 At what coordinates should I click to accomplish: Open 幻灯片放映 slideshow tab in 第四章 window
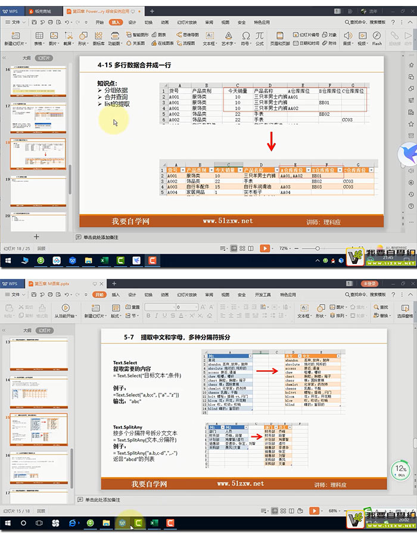coord(186,22)
